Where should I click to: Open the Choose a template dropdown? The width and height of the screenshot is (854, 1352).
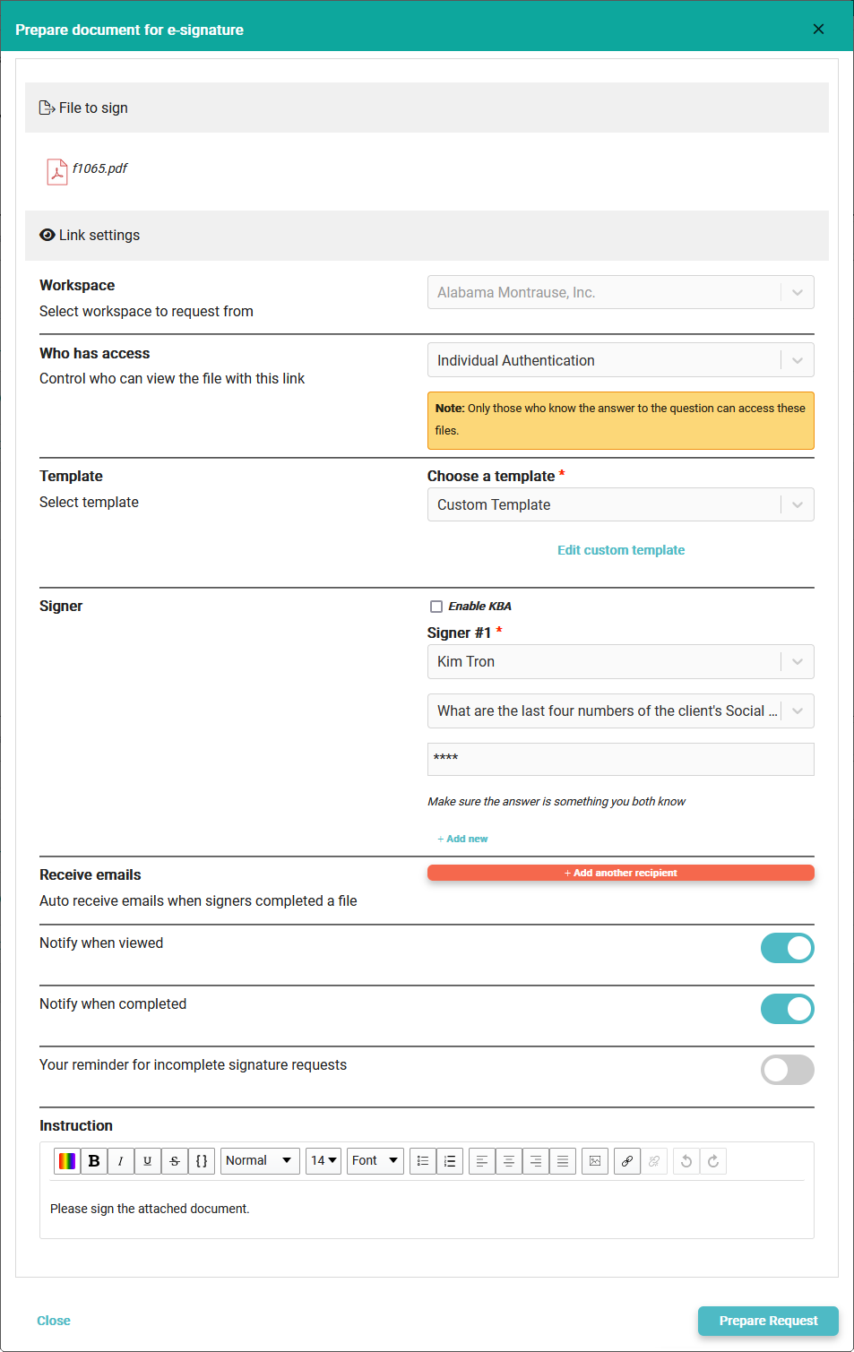click(x=620, y=505)
